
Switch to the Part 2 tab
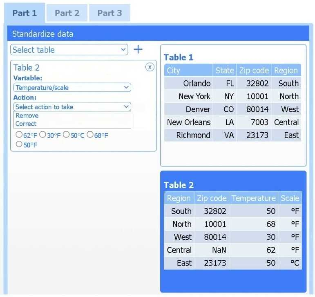[x=67, y=13]
